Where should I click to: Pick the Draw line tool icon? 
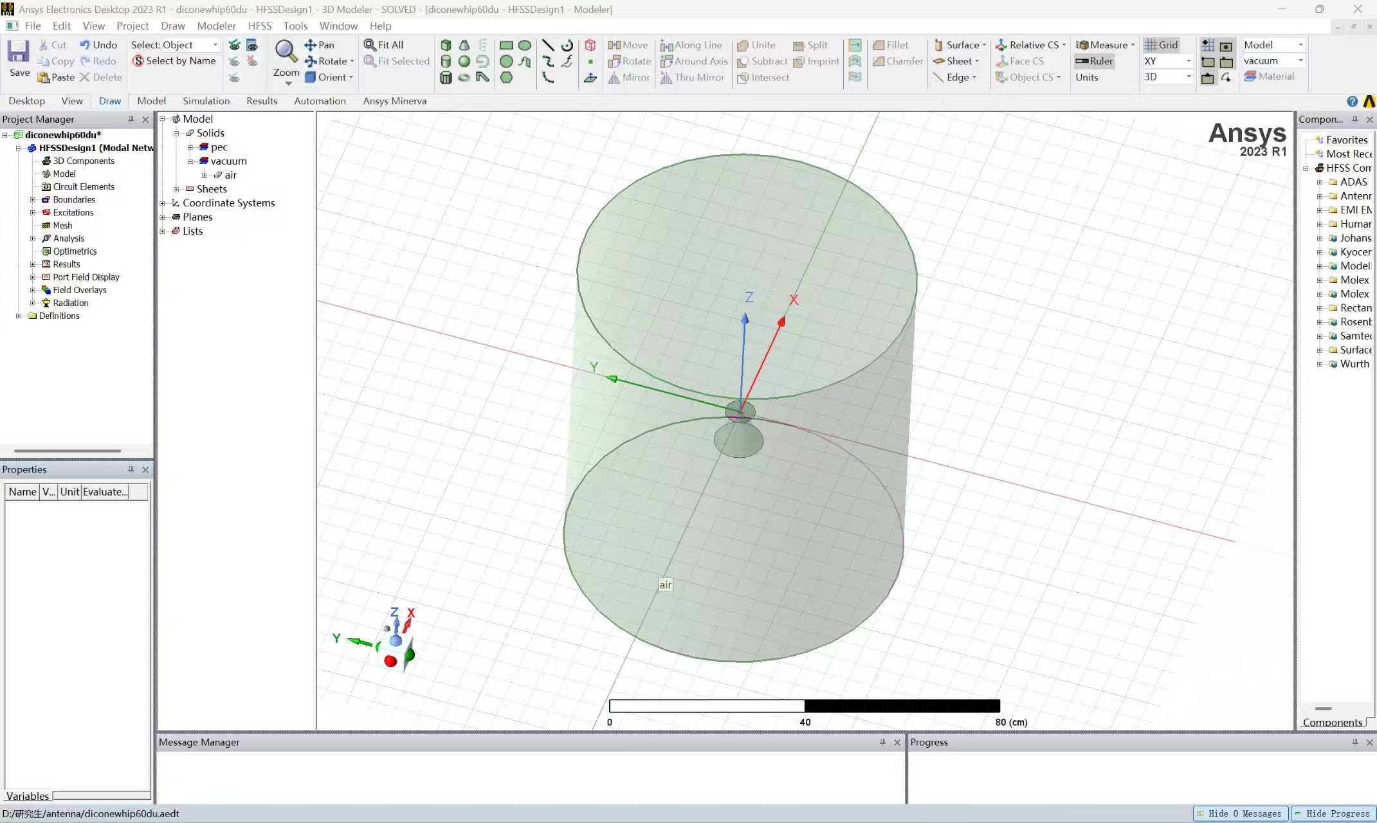(548, 45)
